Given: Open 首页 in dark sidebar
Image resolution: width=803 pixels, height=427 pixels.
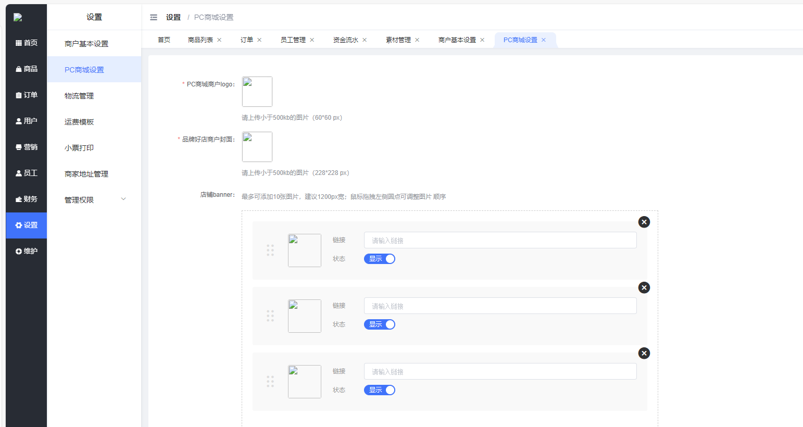Looking at the screenshot, I should coord(27,43).
